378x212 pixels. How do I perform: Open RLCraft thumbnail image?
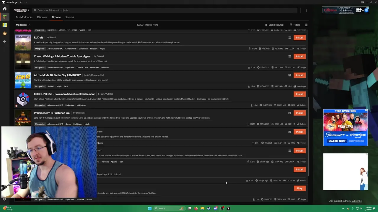point(23,42)
